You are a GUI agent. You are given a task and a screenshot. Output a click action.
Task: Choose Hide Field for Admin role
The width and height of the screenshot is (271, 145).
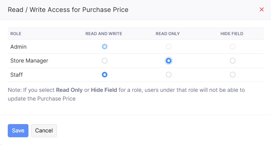pyautogui.click(x=233, y=47)
